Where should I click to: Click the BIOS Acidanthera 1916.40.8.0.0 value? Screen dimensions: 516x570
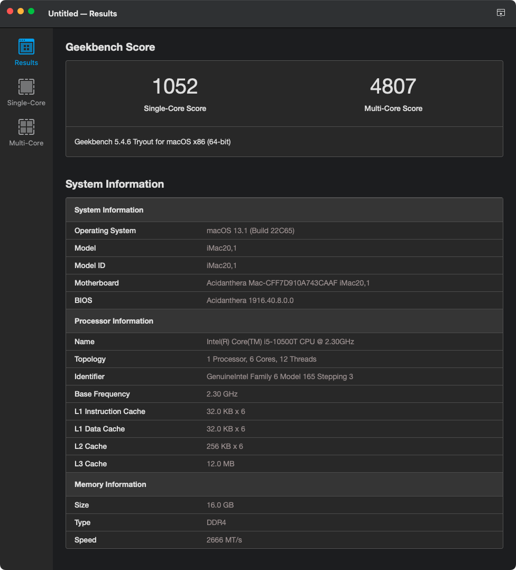coord(250,300)
